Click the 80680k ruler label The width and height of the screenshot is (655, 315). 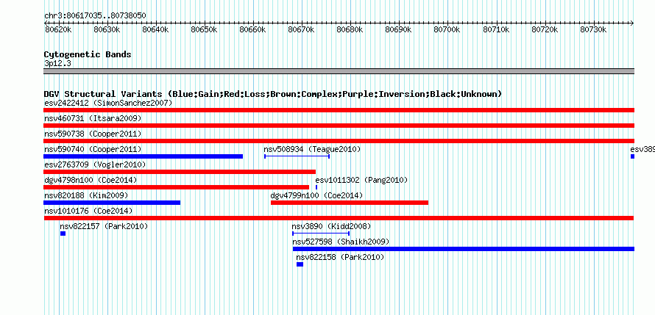click(x=350, y=29)
